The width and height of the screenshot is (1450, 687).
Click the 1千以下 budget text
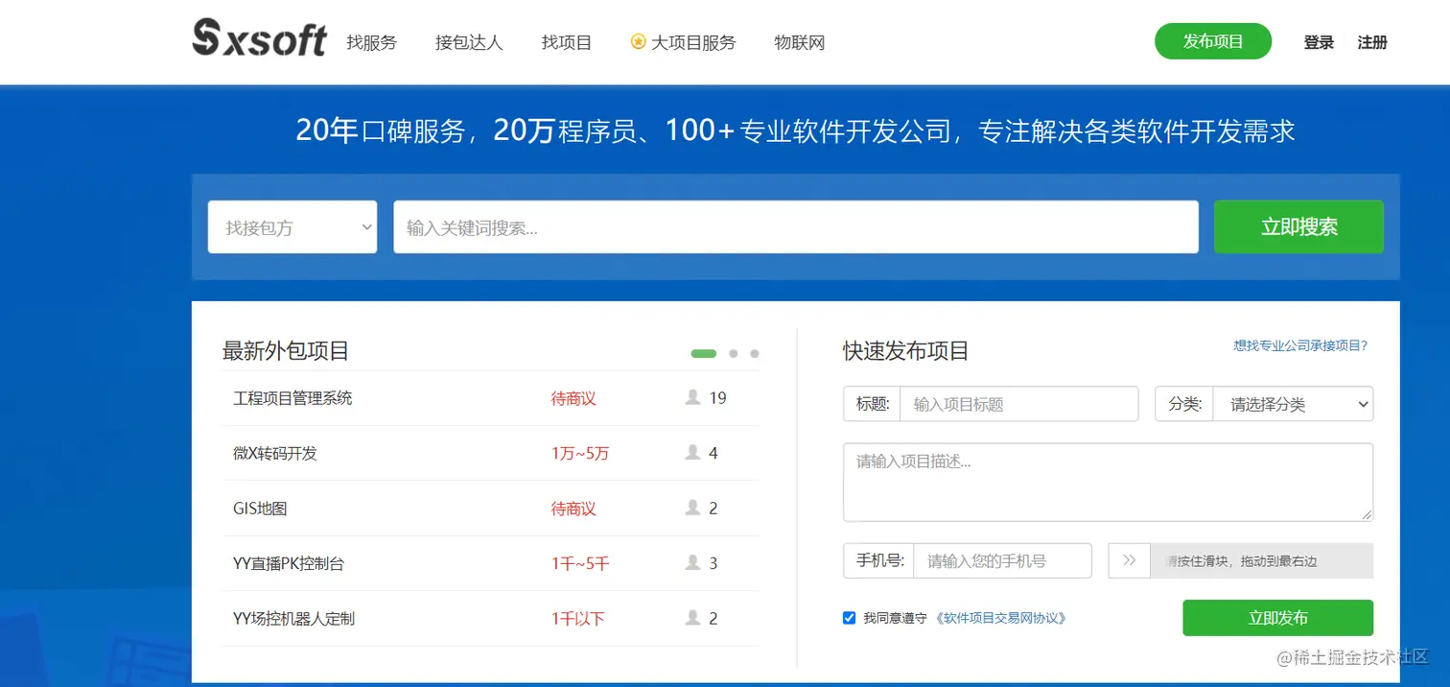(x=578, y=618)
